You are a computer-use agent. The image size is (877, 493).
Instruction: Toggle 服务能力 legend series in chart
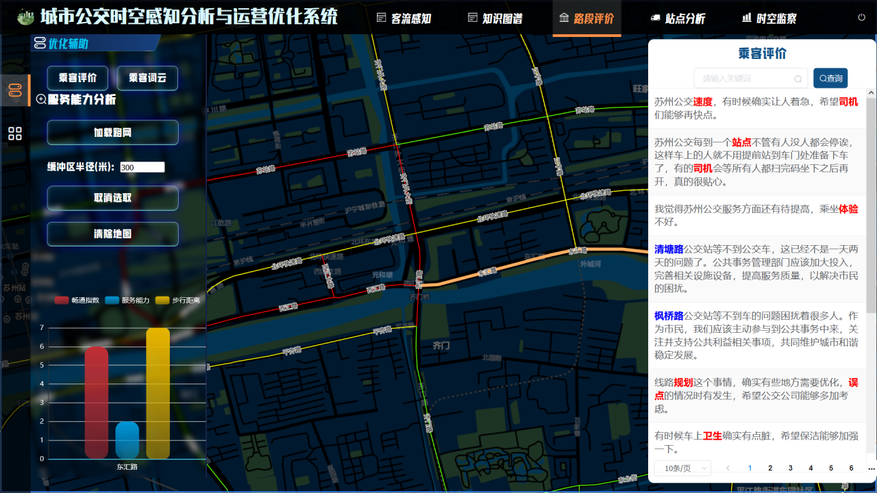(127, 300)
